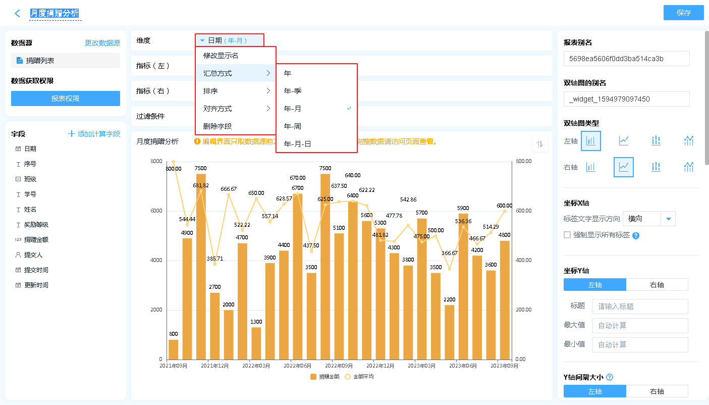
Task: Expand the 排序 submenu
Action: 236,91
